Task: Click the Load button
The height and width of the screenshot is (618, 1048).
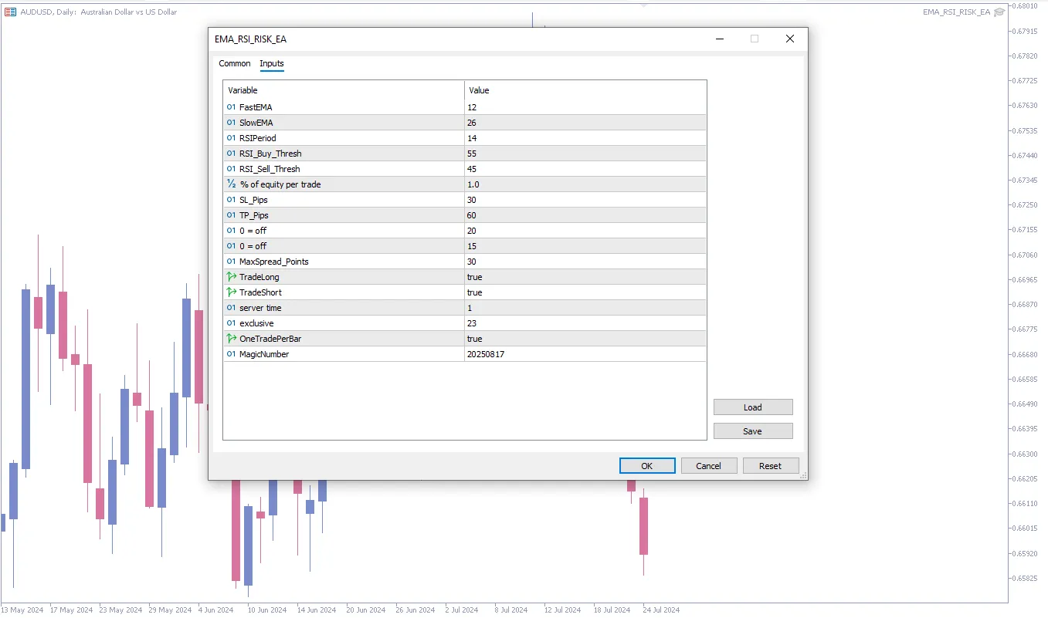Action: tap(752, 407)
